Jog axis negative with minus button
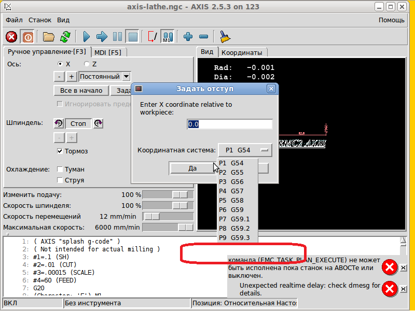 59,77
